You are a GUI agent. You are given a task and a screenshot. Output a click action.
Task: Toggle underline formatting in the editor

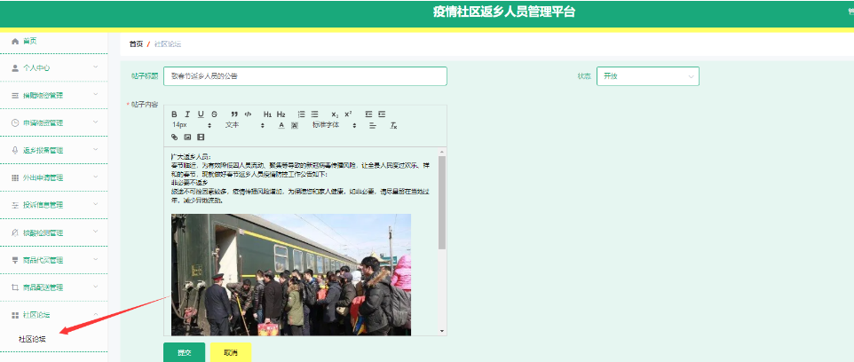click(x=201, y=114)
